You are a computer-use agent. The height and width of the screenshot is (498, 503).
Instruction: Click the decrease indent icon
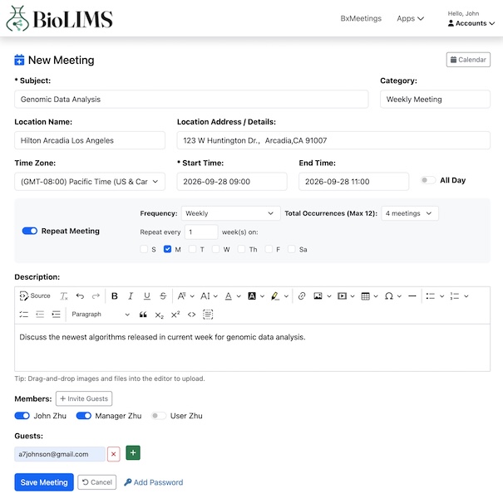point(40,315)
